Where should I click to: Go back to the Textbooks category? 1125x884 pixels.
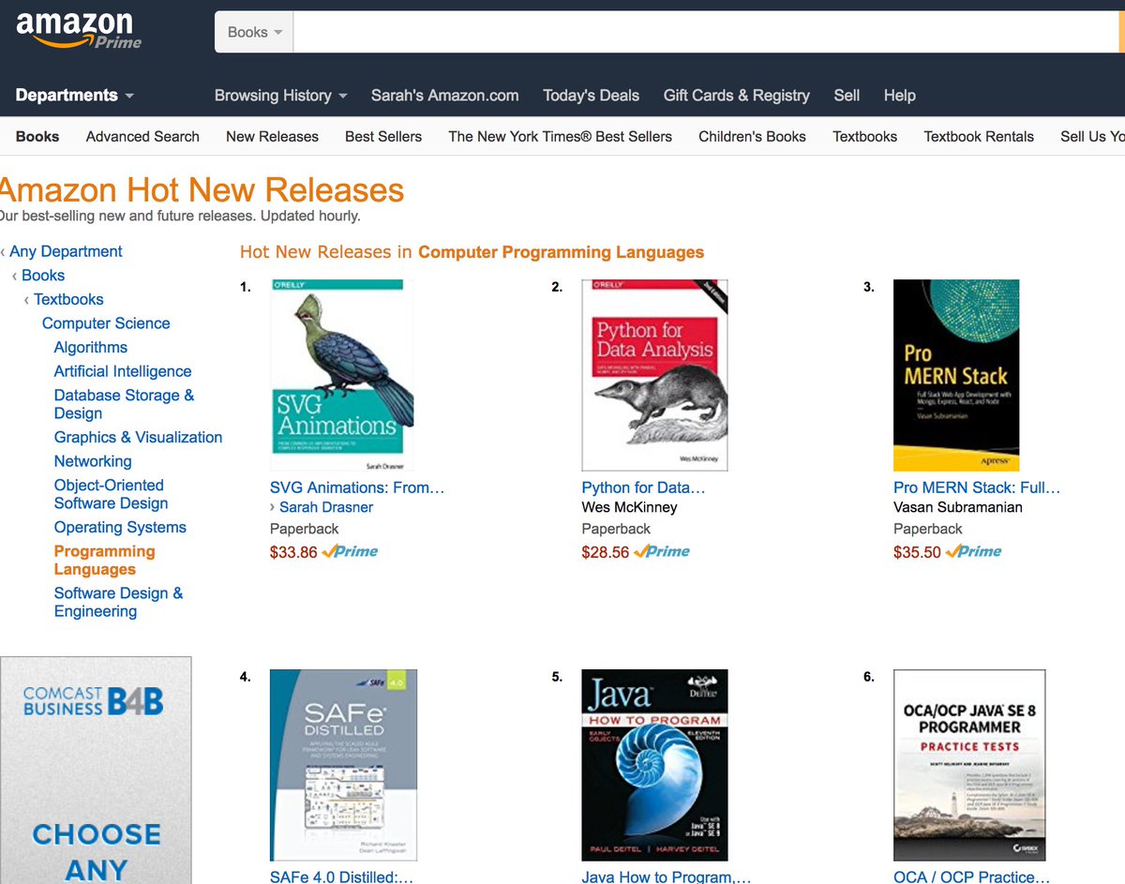(68, 299)
